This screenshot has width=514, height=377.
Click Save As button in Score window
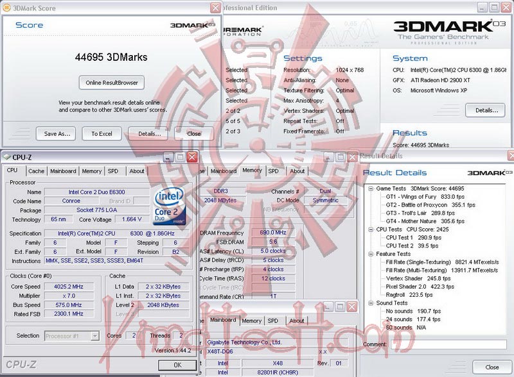pyautogui.click(x=56, y=133)
